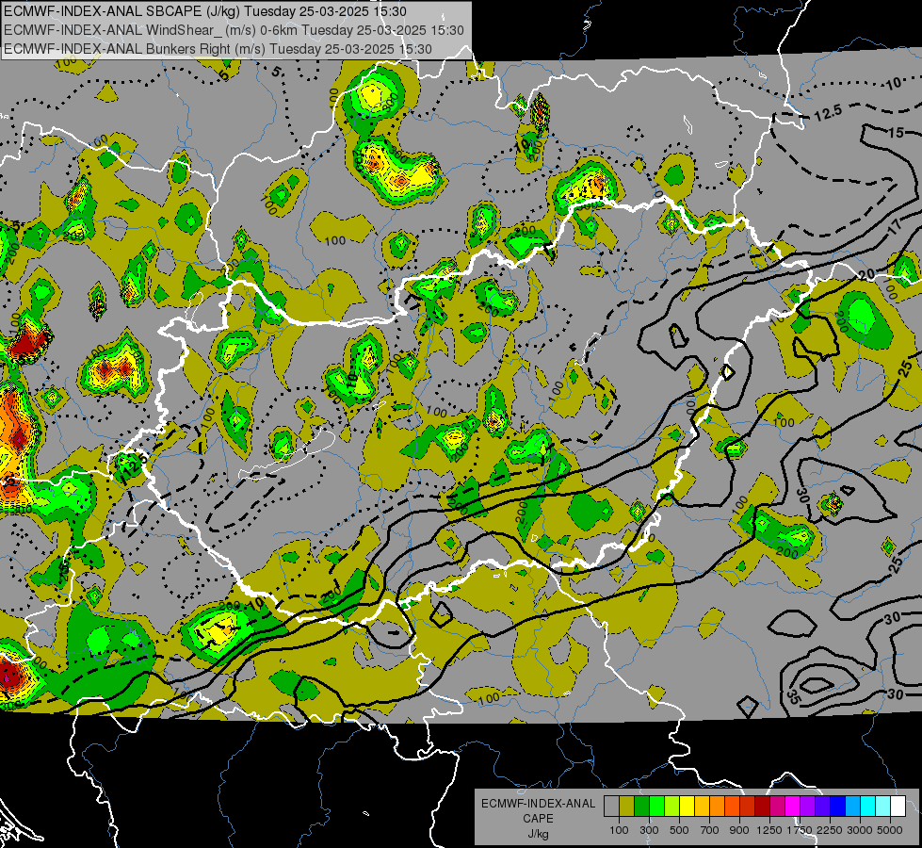Viewport: 922px width, 848px height.
Task: Select the sky blue legend swatch
Action: [x=852, y=807]
